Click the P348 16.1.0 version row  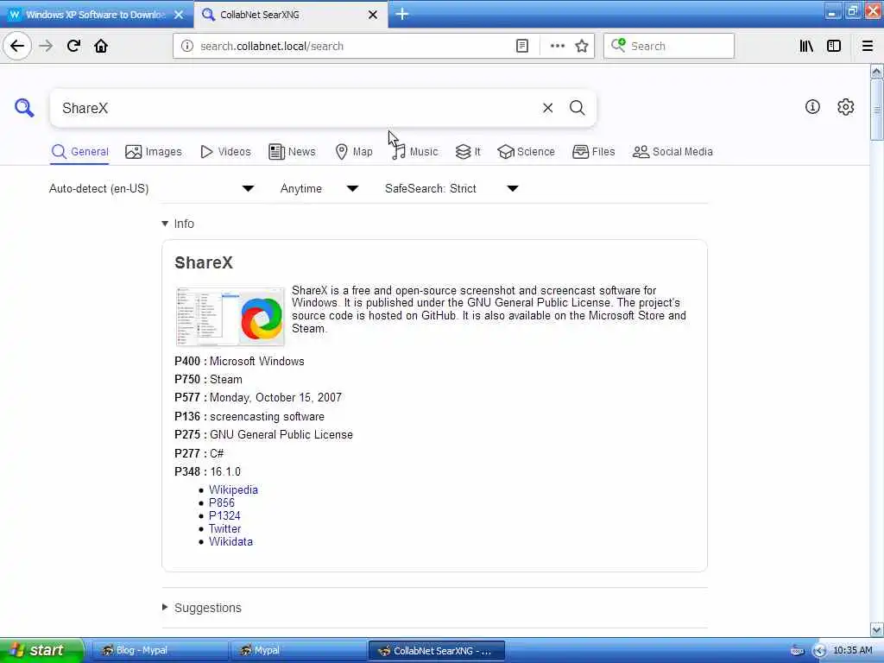[x=207, y=472]
